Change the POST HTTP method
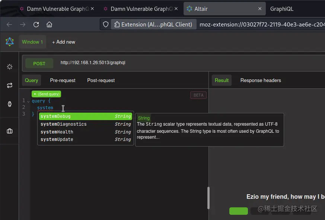 tap(39, 63)
